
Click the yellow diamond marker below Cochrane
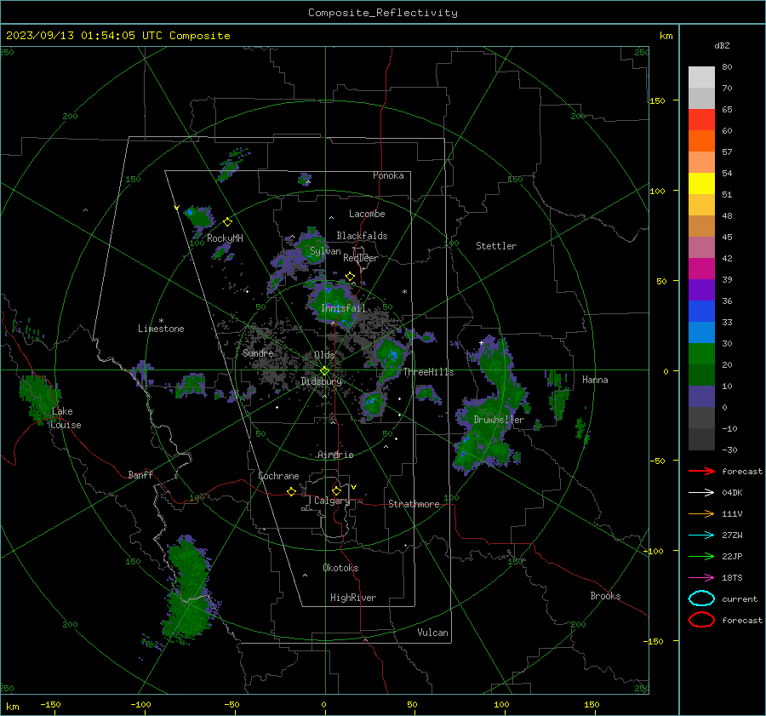pos(291,491)
